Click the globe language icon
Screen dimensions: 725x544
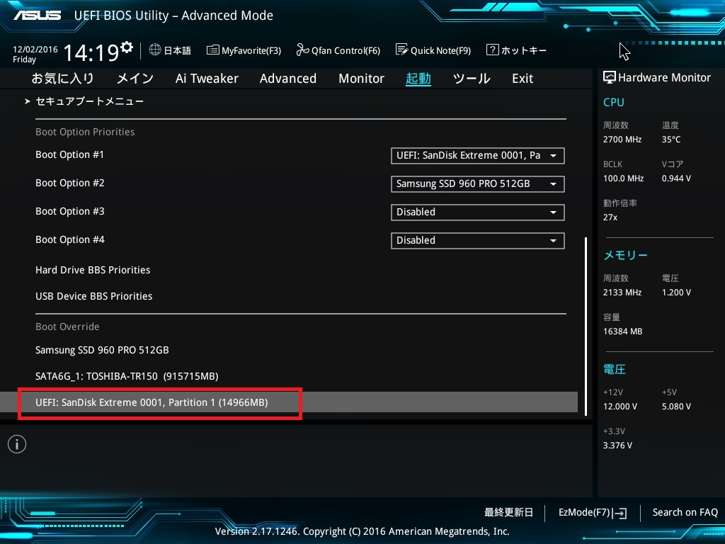click(x=155, y=50)
